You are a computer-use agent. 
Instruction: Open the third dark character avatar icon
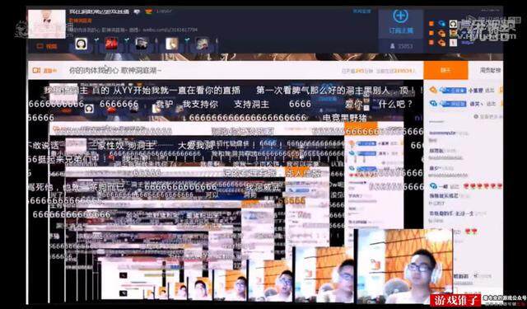pyautogui.click(x=142, y=44)
